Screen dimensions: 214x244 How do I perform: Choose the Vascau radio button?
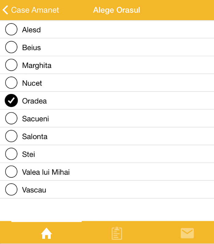pyautogui.click(x=11, y=190)
